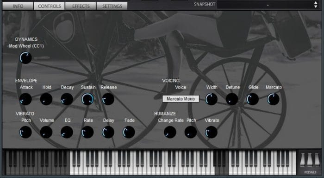Click the Envelope Release knob
This screenshot has width=324, height=178.
108,99
